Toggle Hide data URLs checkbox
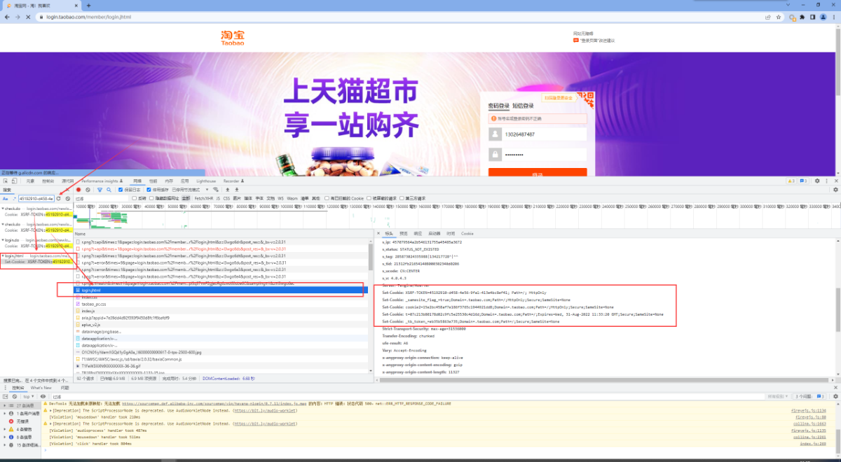Viewport: 841px width, 462px height. click(x=151, y=199)
